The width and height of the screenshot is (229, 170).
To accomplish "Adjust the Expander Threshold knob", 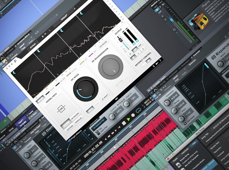I will pyautogui.click(x=167, y=103).
